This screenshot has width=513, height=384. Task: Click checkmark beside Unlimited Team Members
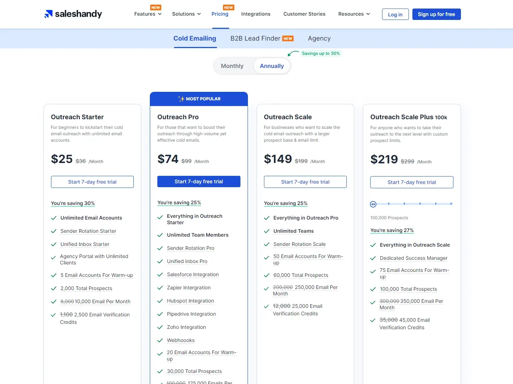point(160,235)
